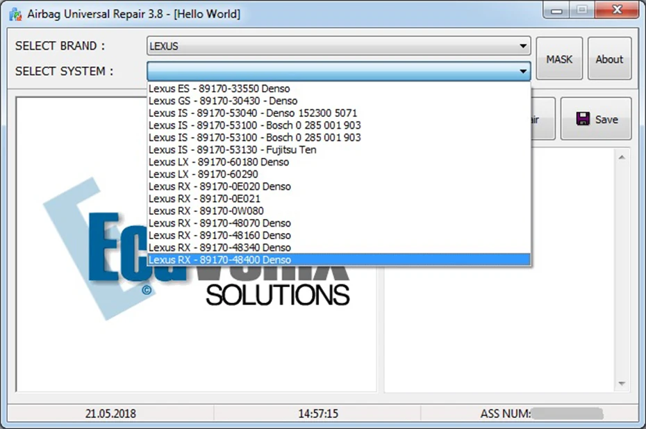This screenshot has height=429, width=646.
Task: Minimize the Airbag Universal Repair window
Action: click(556, 10)
